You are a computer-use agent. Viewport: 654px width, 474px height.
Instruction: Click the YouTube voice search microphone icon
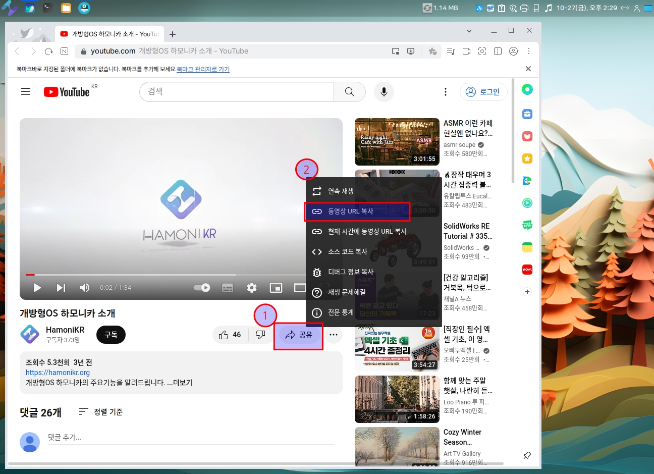384,92
